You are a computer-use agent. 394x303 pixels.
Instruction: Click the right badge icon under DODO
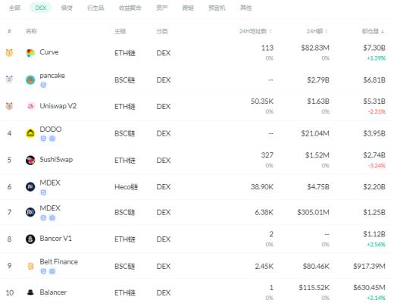[52, 139]
